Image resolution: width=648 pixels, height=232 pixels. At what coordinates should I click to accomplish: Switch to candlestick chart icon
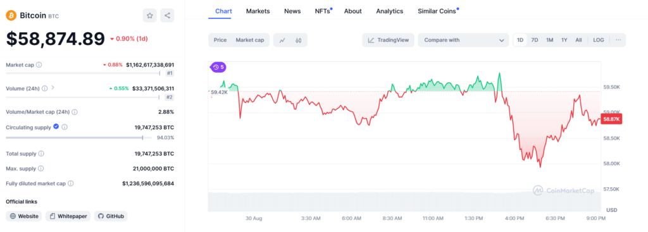click(299, 40)
